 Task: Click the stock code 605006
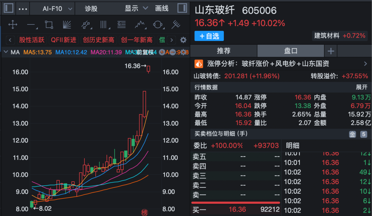pos(259,11)
